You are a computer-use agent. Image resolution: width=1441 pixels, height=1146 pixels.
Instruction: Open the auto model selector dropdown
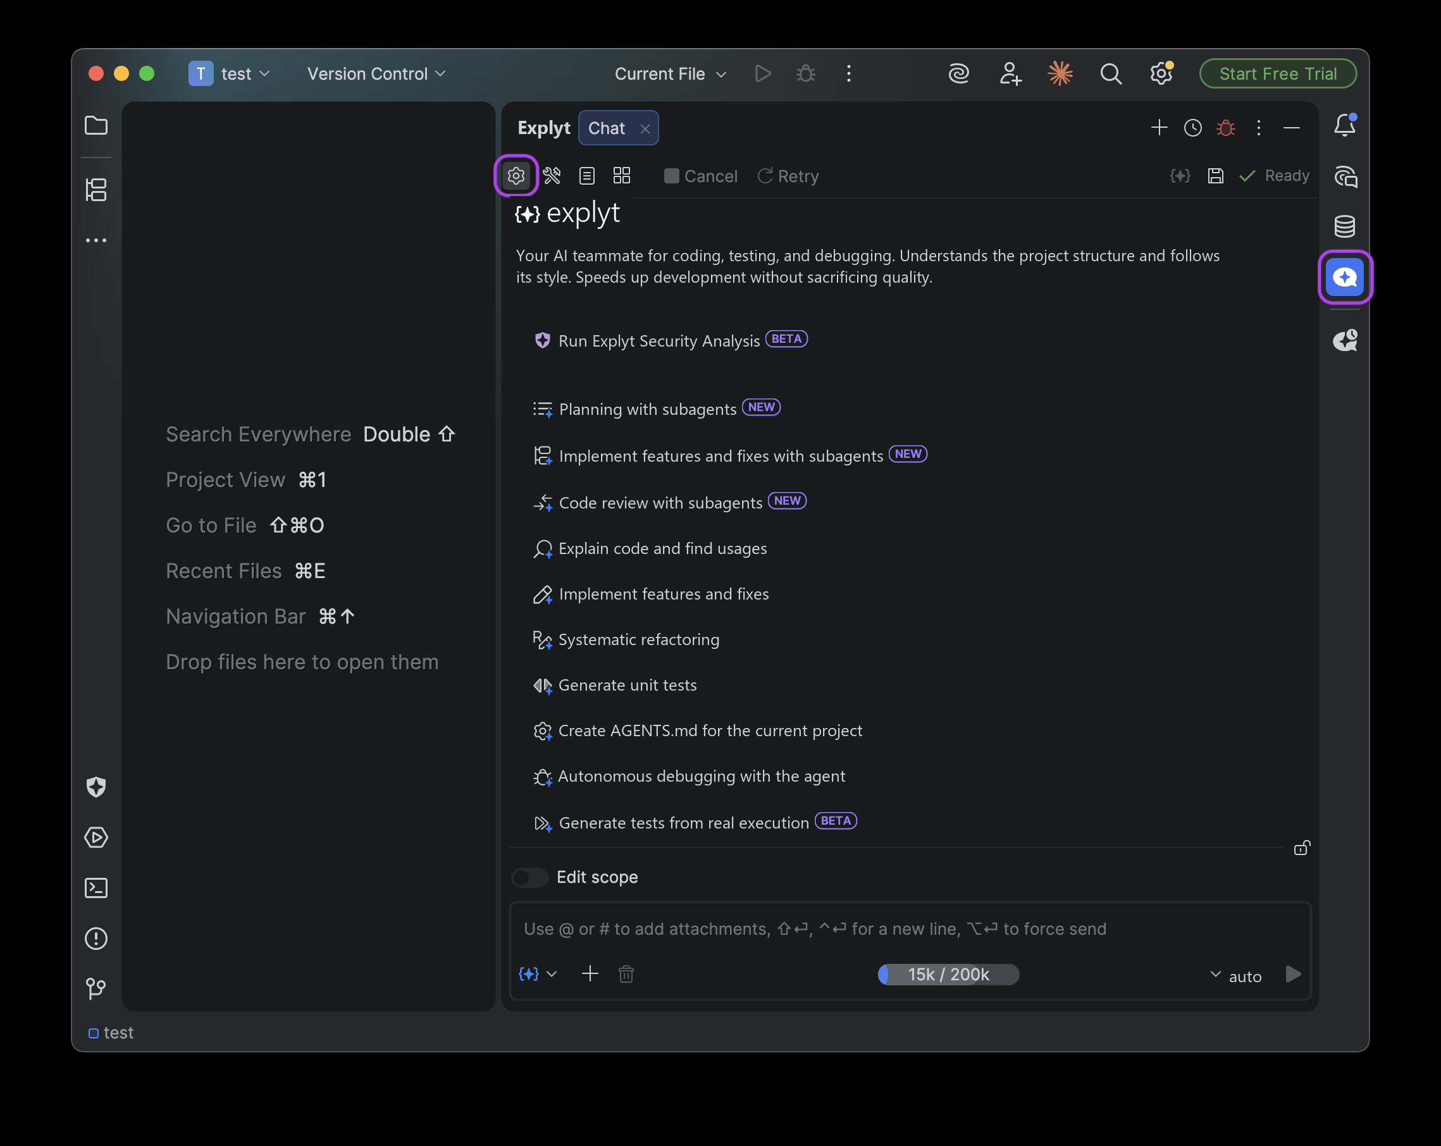click(x=1236, y=976)
